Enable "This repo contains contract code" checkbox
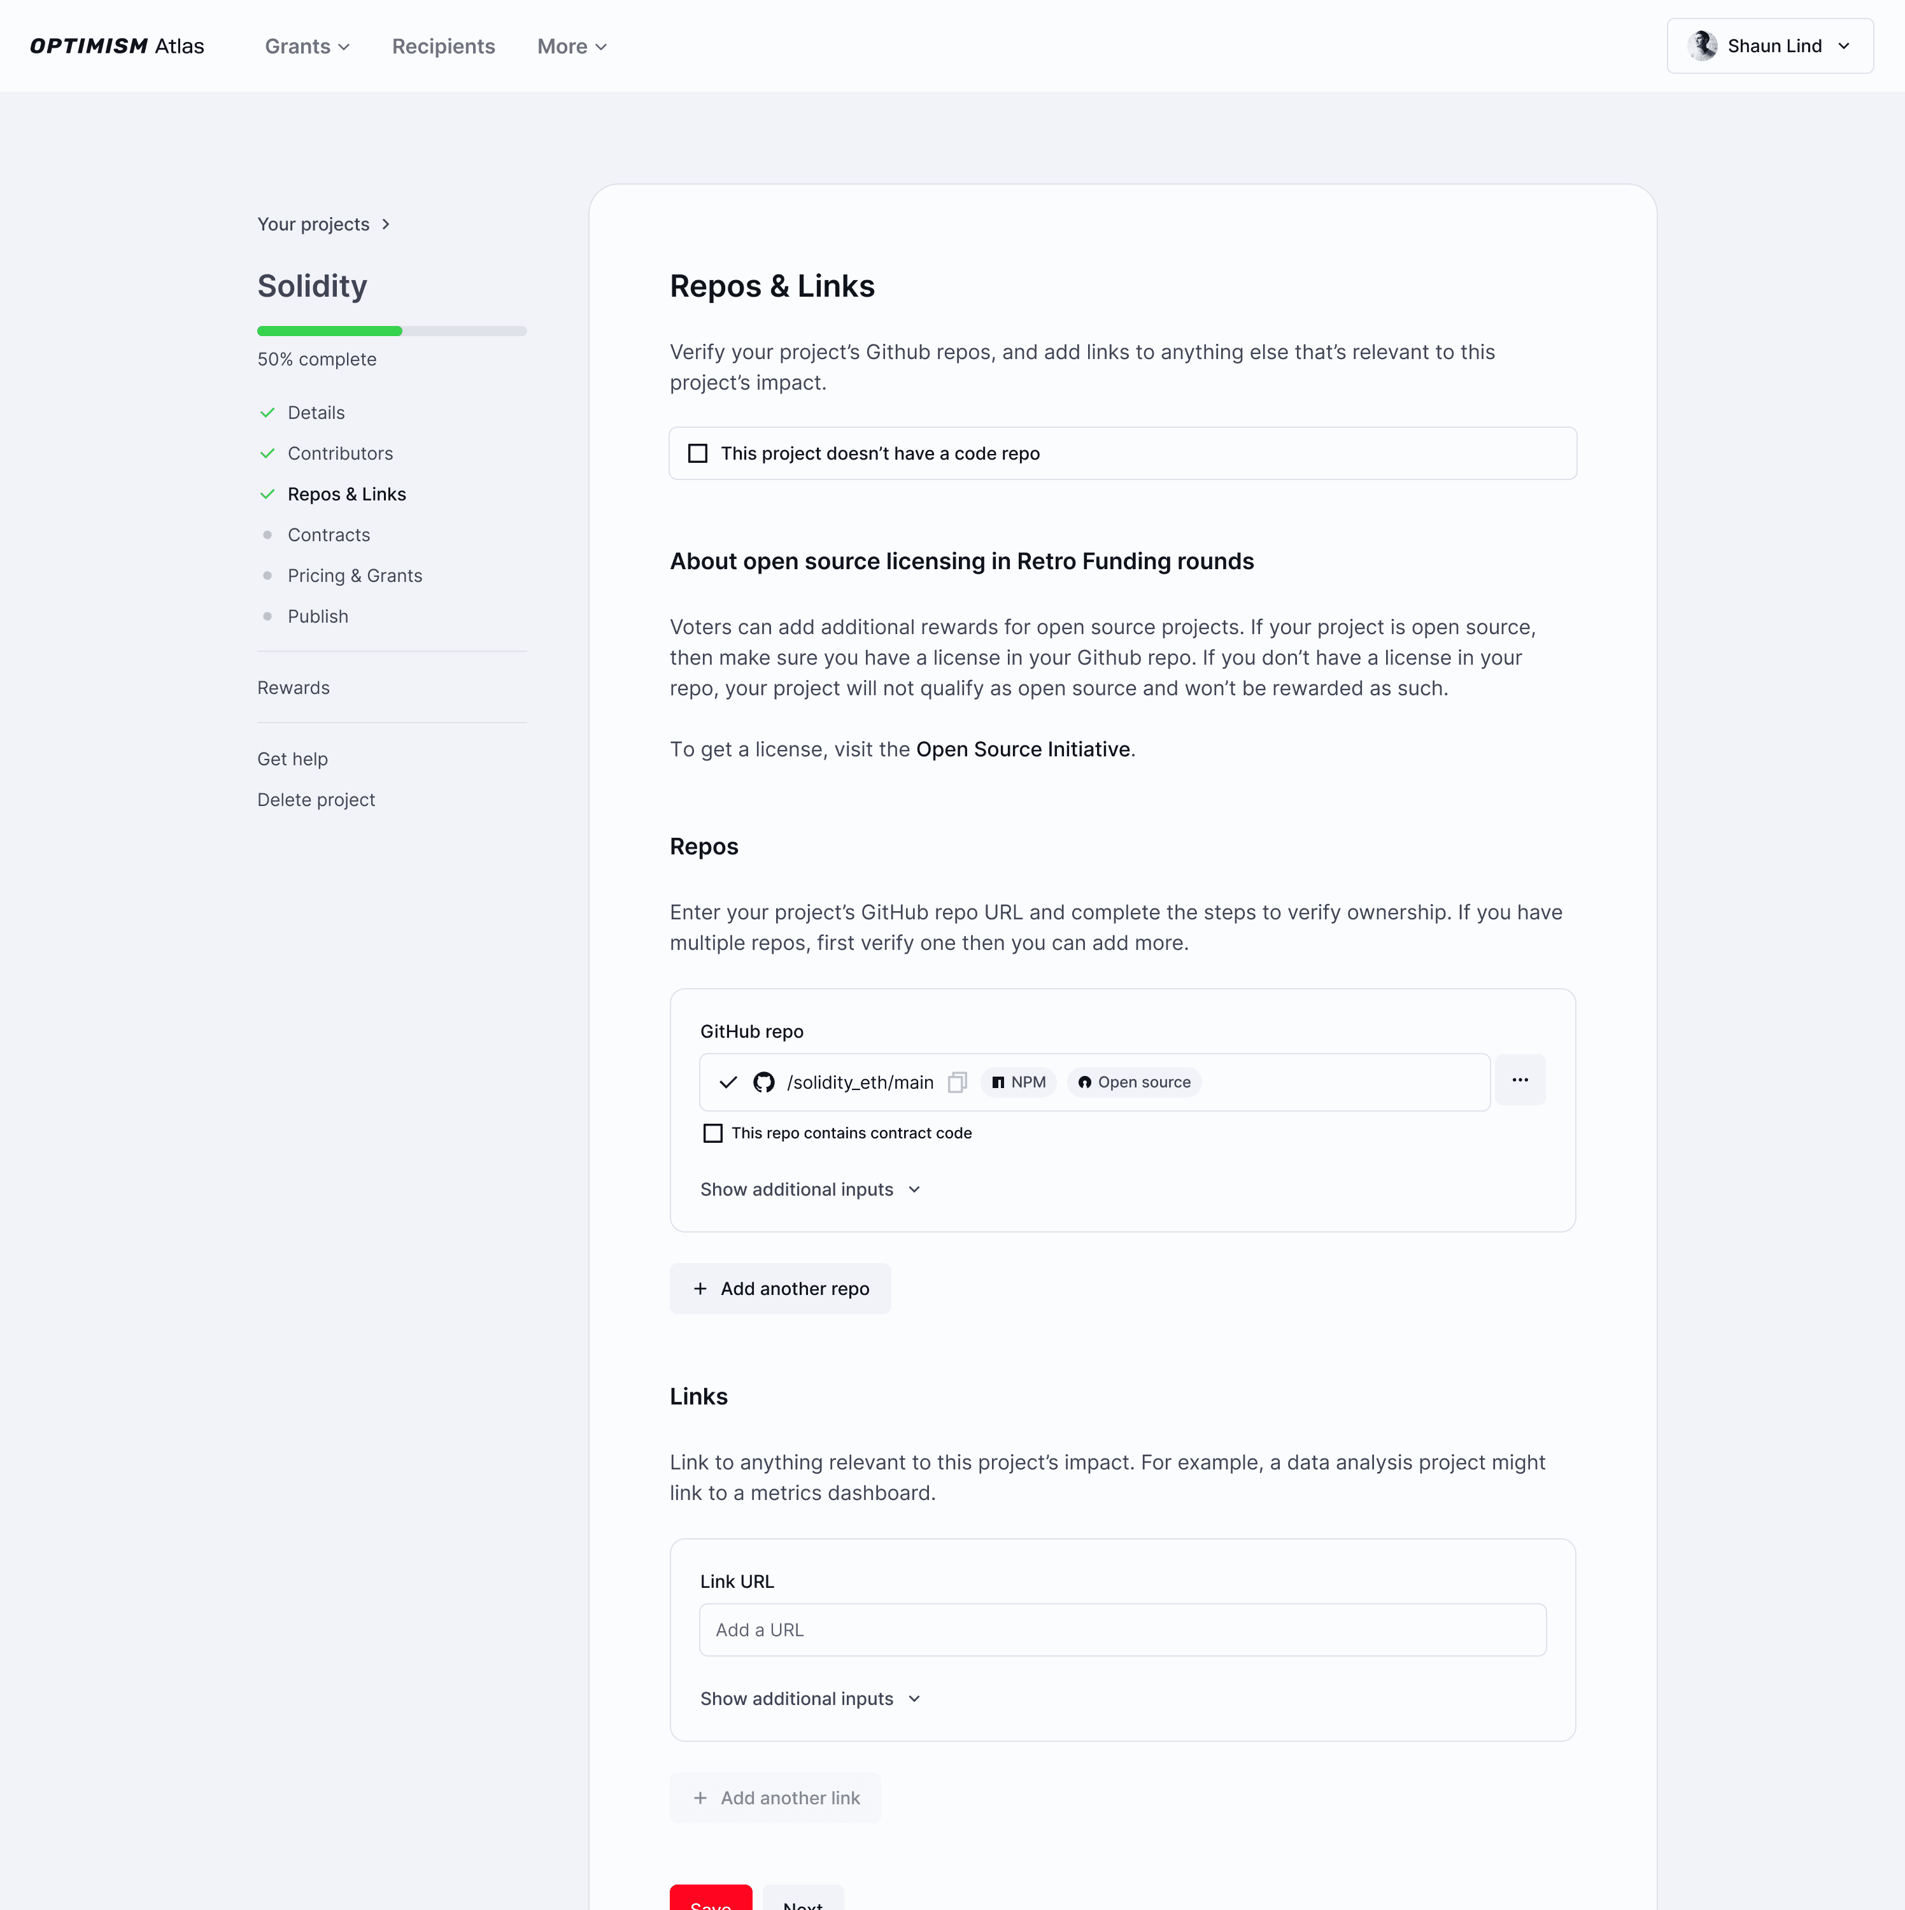Screen dimensions: 1905x1910 coord(712,1133)
